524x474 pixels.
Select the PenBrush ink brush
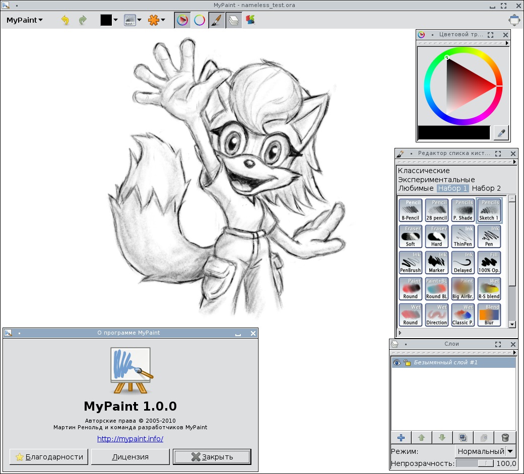tap(410, 263)
